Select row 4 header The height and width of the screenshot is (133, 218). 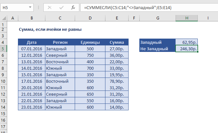coord(3,42)
